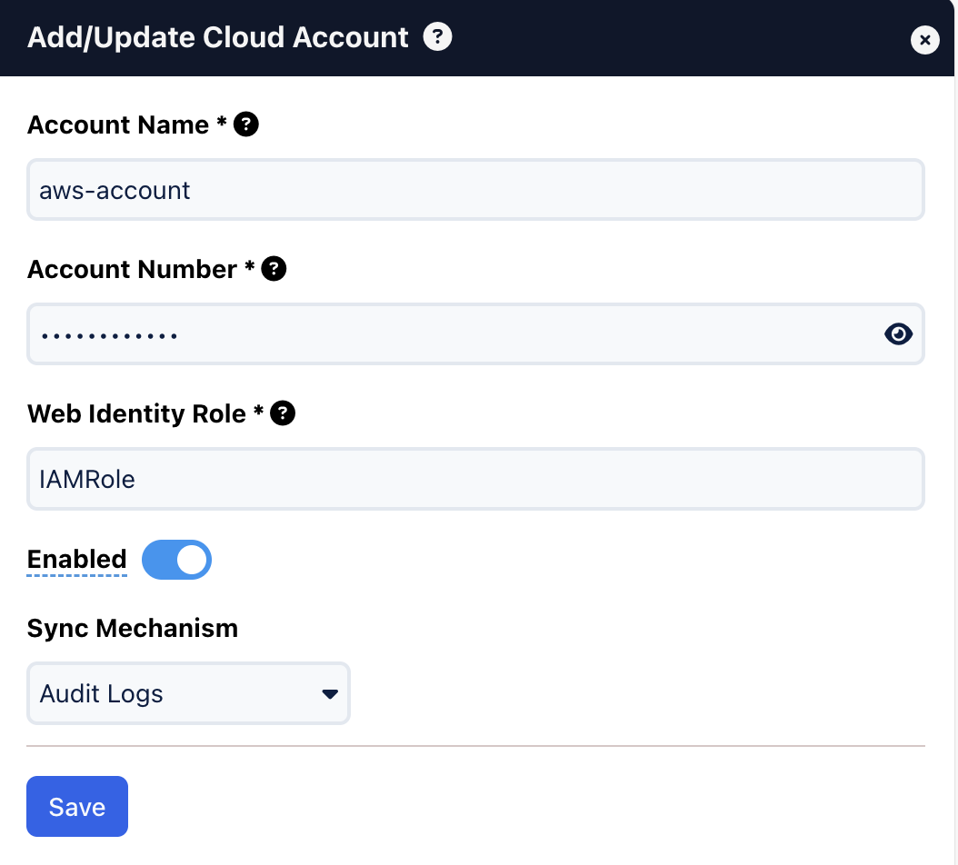The height and width of the screenshot is (865, 958).
Task: Click the help icon beside the dialog title
Action: (438, 37)
